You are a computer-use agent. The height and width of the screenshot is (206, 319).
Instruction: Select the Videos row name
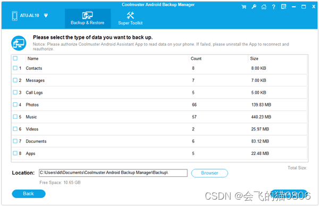click(x=32, y=129)
